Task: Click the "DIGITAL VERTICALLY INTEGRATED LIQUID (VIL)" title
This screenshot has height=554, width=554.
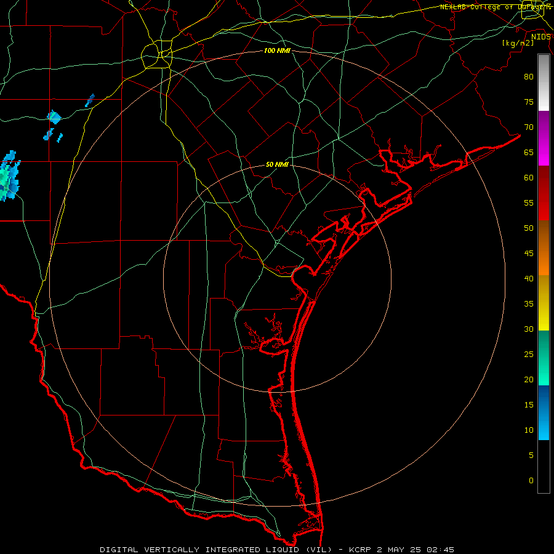Action: (x=215, y=550)
